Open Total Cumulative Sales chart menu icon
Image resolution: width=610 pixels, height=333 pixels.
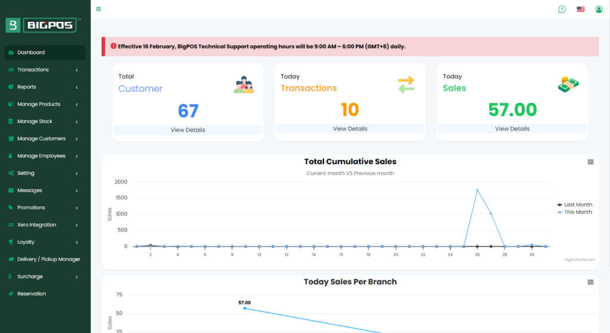tap(590, 161)
